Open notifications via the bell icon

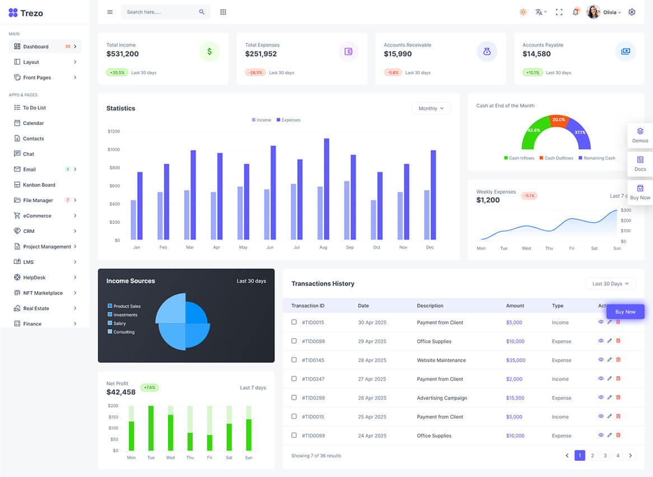pyautogui.click(x=576, y=12)
